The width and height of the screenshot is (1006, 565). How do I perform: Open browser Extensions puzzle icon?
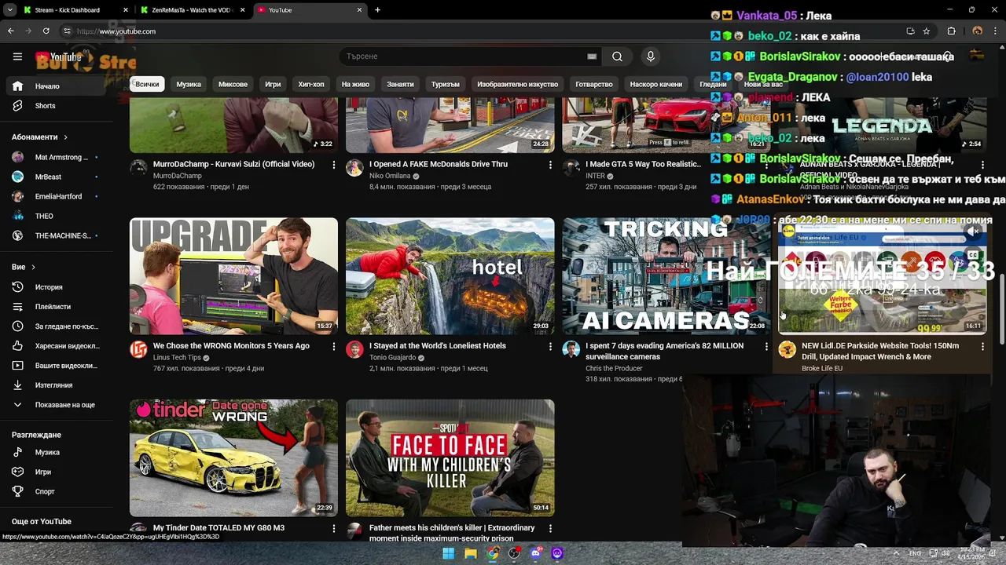[x=951, y=31]
